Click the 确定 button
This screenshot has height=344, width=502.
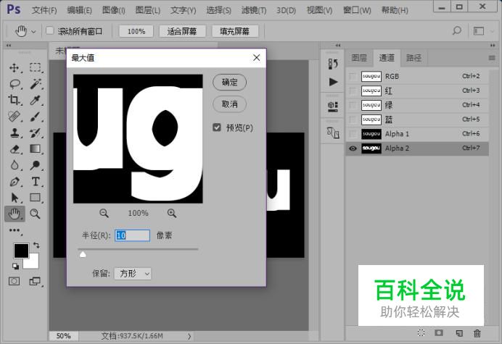(229, 82)
